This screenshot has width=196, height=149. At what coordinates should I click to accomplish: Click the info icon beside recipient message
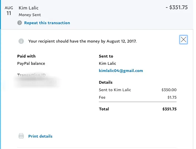pyautogui.click(x=21, y=41)
